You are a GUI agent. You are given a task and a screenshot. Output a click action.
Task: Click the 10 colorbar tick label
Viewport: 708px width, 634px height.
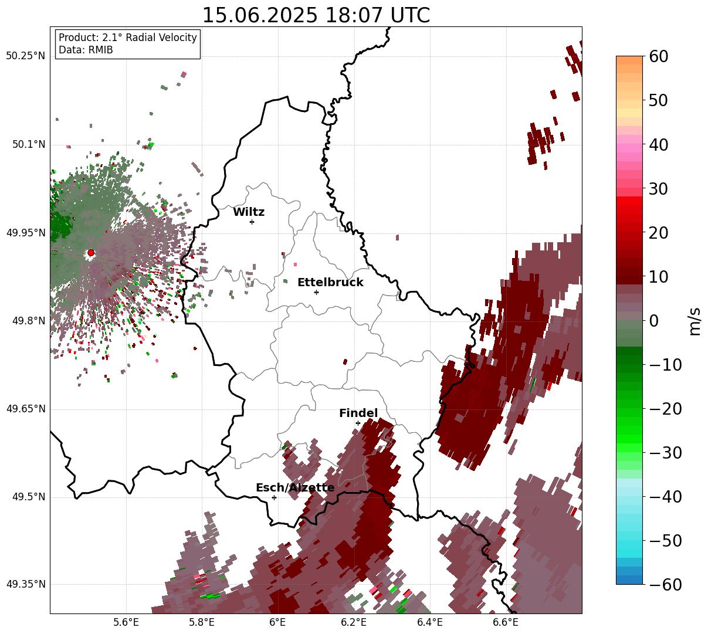point(659,277)
